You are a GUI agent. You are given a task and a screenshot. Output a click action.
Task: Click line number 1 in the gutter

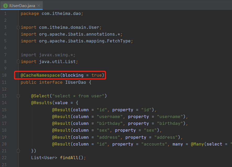coord(5,14)
